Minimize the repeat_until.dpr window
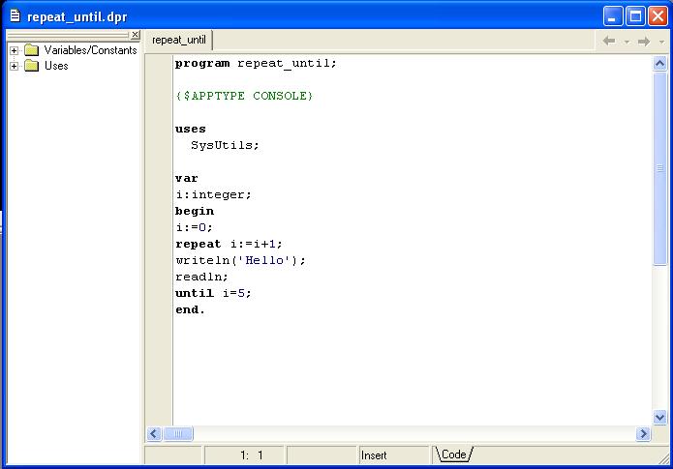 point(613,16)
